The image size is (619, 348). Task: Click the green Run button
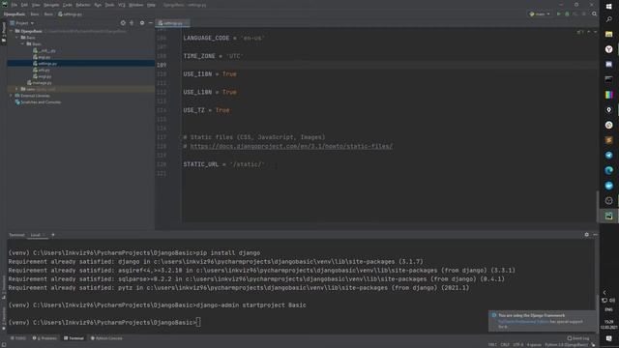tap(559, 14)
